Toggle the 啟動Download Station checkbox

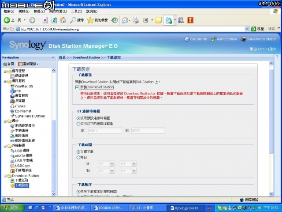coord(77,87)
